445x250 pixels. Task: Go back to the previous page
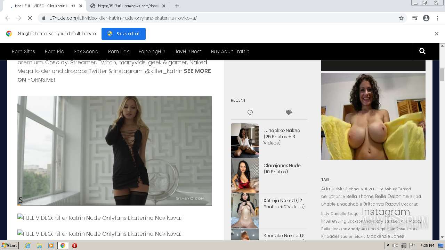tap(8, 18)
